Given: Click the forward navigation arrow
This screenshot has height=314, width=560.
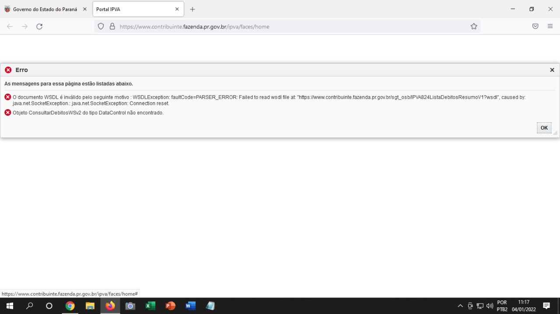Looking at the screenshot, I should click(x=24, y=26).
